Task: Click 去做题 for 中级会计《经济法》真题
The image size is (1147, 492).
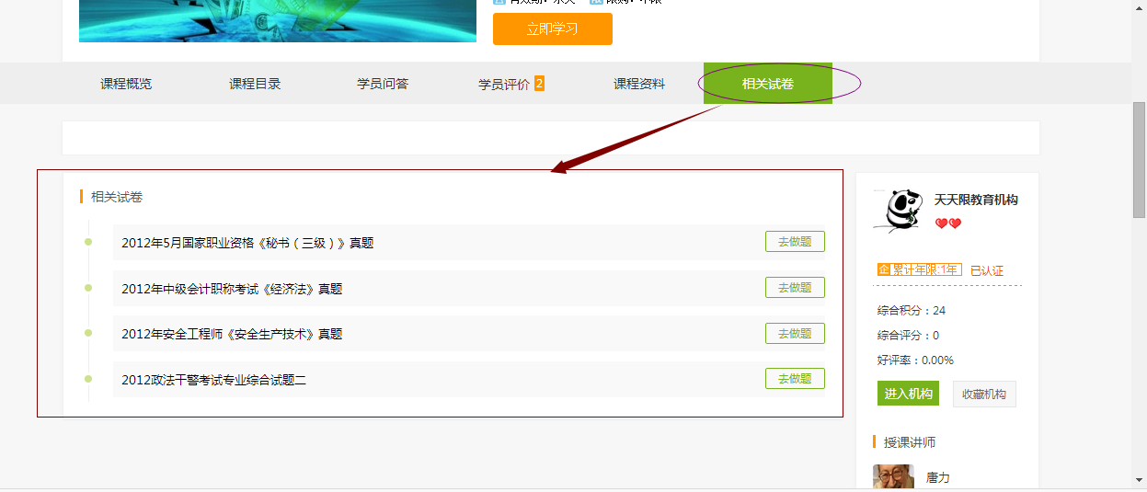Action: pyautogui.click(x=795, y=288)
